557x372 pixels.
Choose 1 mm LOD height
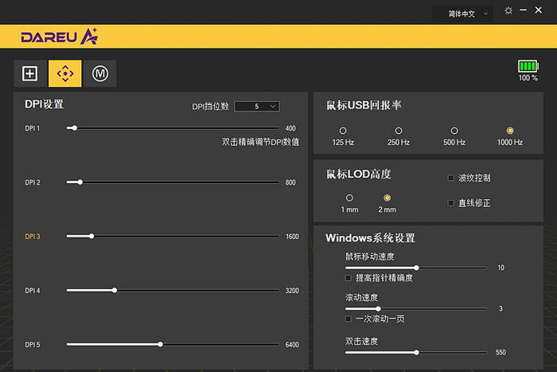point(349,198)
